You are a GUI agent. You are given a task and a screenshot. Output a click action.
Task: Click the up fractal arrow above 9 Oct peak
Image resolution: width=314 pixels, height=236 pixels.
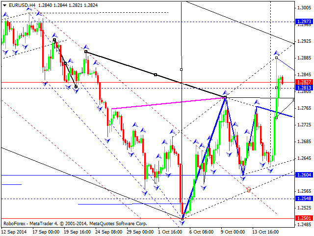coord(225,92)
